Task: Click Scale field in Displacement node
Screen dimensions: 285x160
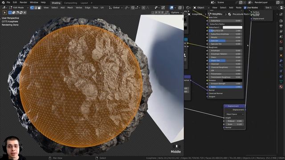Action: (x=235, y=124)
